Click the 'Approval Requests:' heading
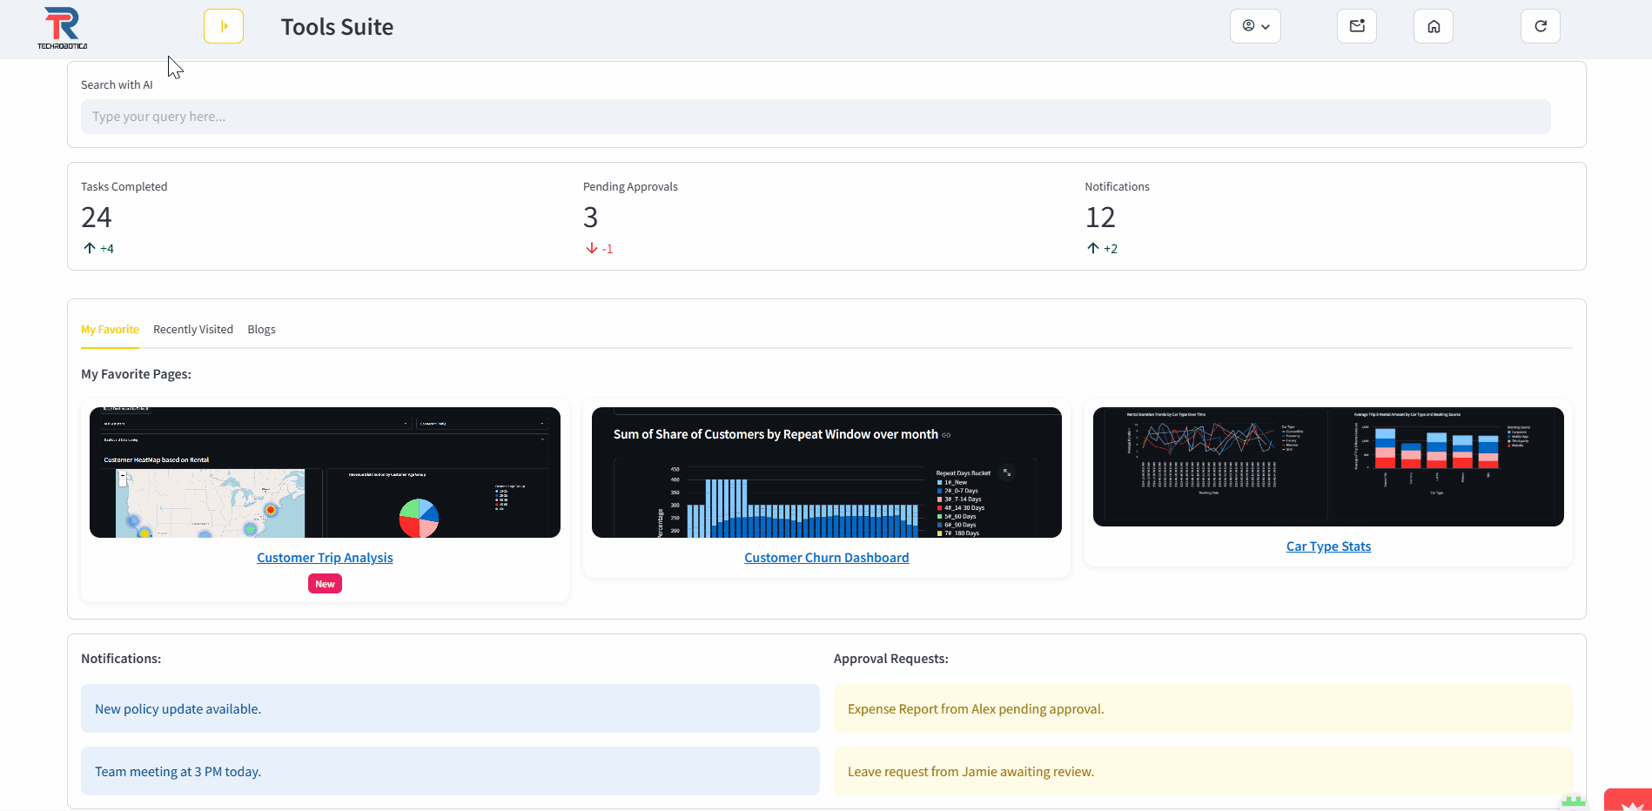 coord(891,659)
